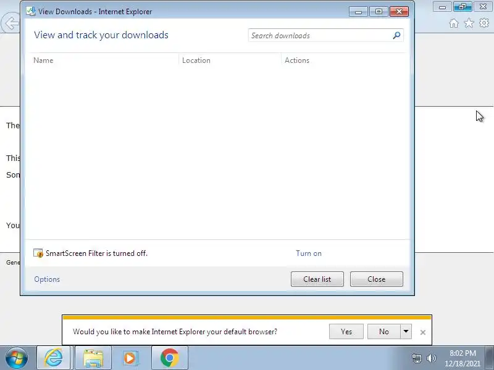Click the Location column header
Screen dimensions: 494x370
pos(196,60)
